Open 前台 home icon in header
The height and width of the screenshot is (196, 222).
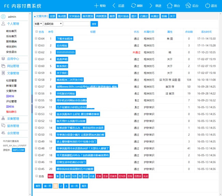point(169,6)
